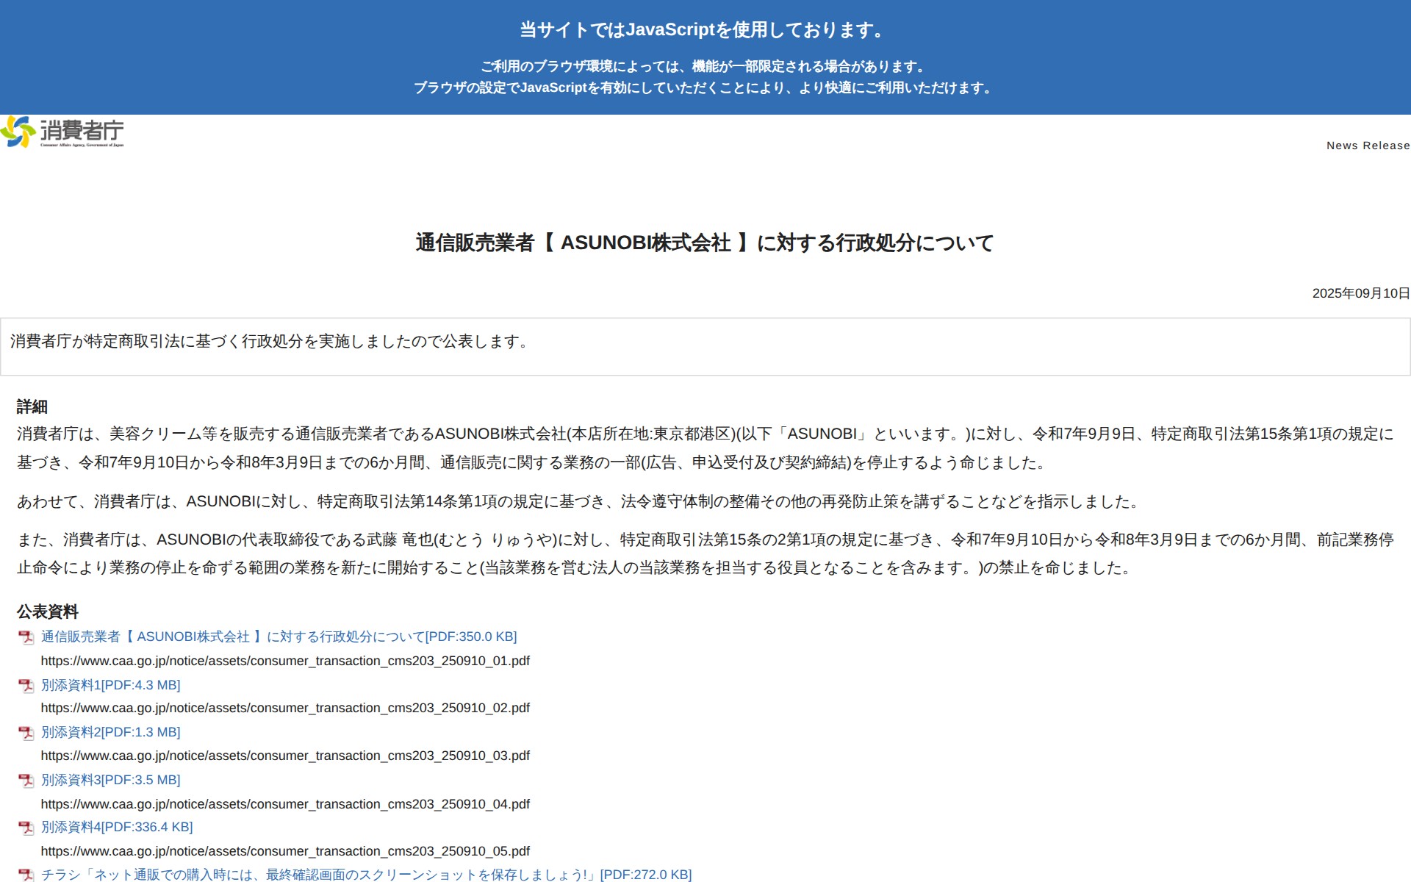Viewport: 1411px width, 882px height.
Task: Click URL text ending in 250910_05.pdf
Action: point(285,851)
